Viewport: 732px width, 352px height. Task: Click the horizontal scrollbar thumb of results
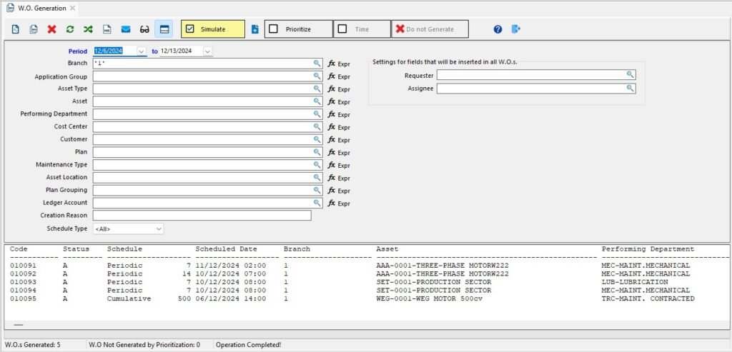18,325
